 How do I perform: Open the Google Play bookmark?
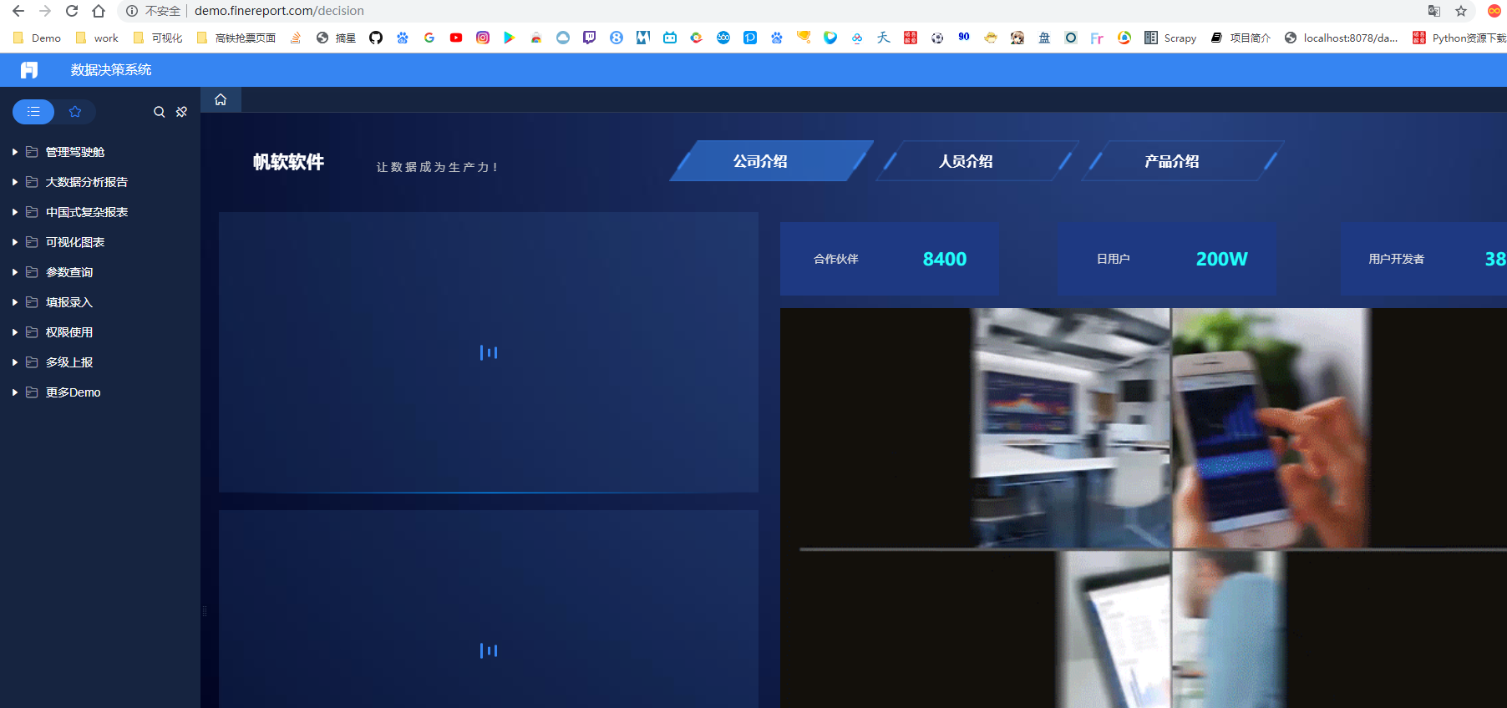(x=510, y=38)
